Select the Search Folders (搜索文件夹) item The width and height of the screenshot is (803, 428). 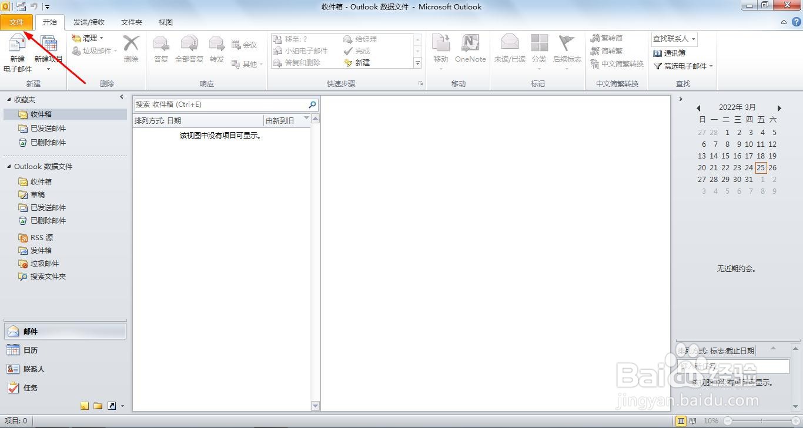[42, 276]
